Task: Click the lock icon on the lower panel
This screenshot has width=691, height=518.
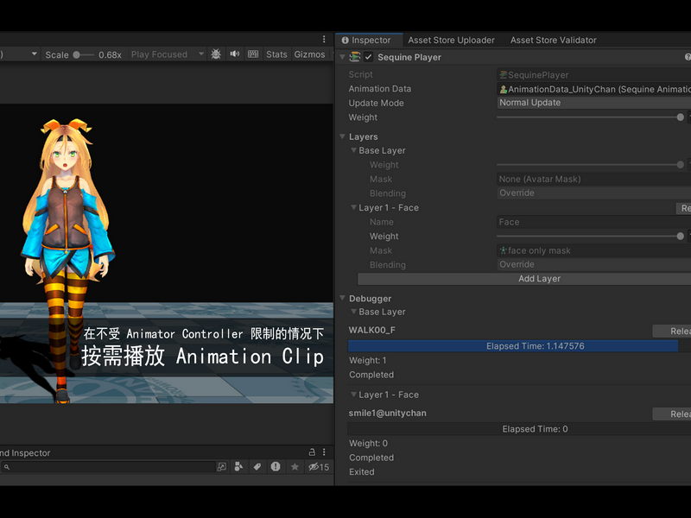Action: [312, 452]
